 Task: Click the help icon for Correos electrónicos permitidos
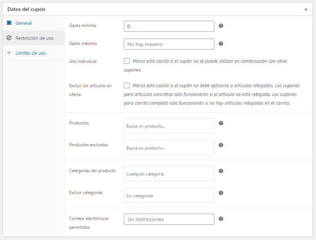tap(221, 218)
